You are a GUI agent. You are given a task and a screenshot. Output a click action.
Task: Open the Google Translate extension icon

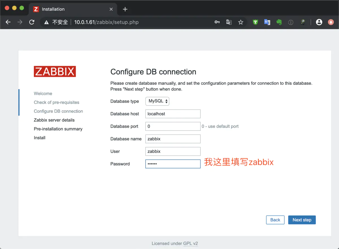click(267, 22)
